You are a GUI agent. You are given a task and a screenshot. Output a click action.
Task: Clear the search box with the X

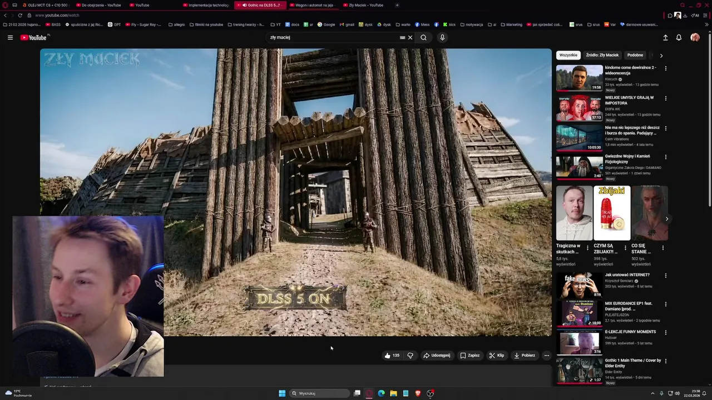tap(410, 38)
